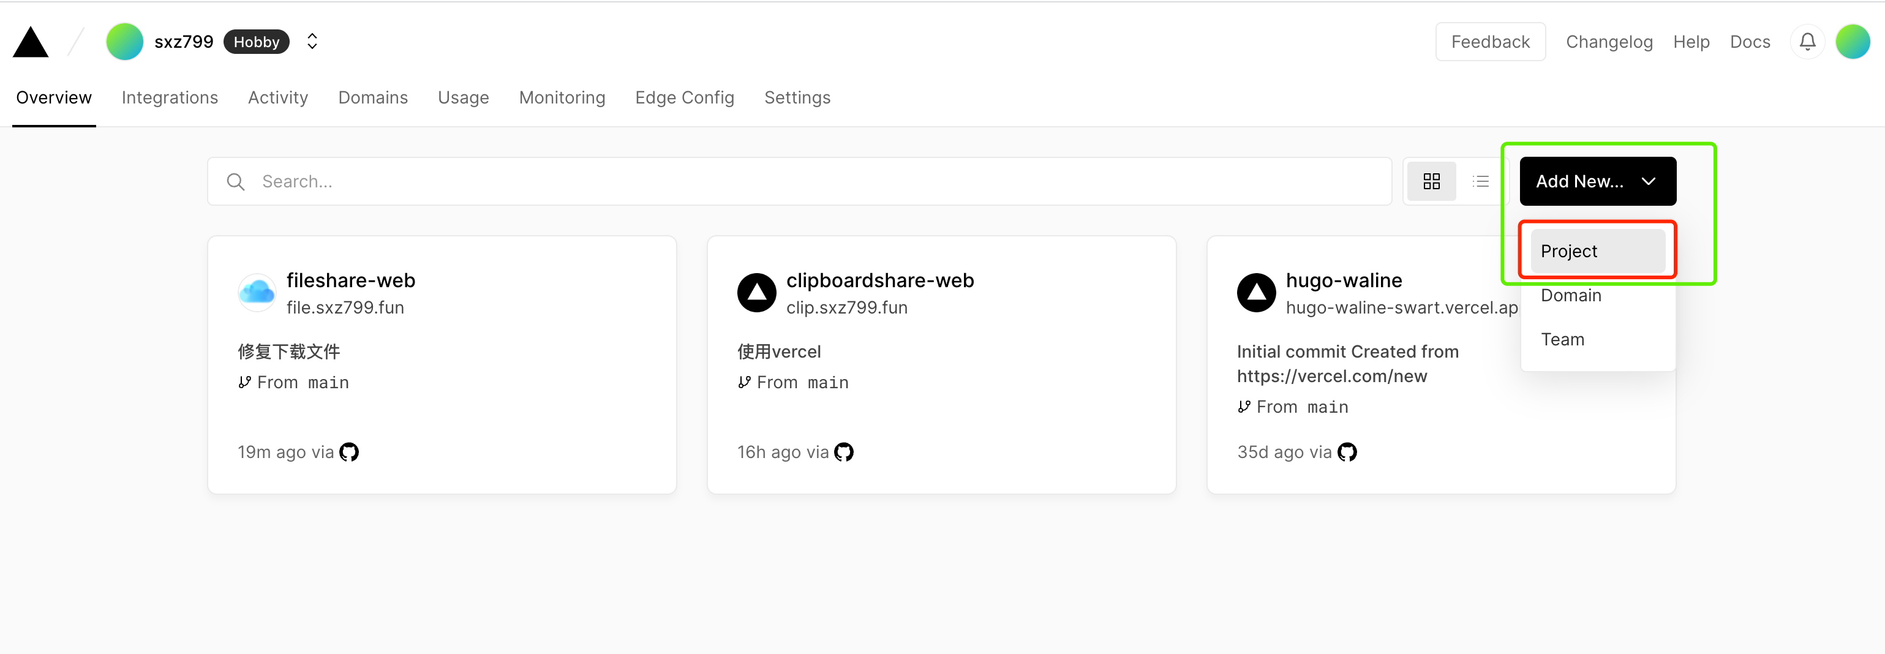Switch to grid view layout
The width and height of the screenshot is (1885, 654).
pos(1431,181)
